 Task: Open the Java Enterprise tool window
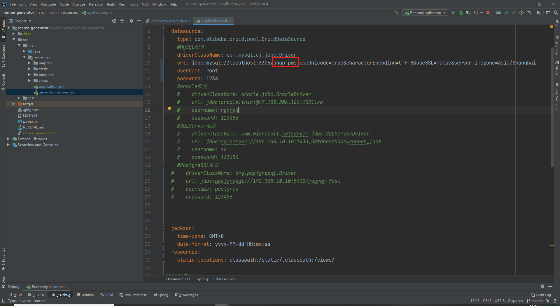click(133, 295)
